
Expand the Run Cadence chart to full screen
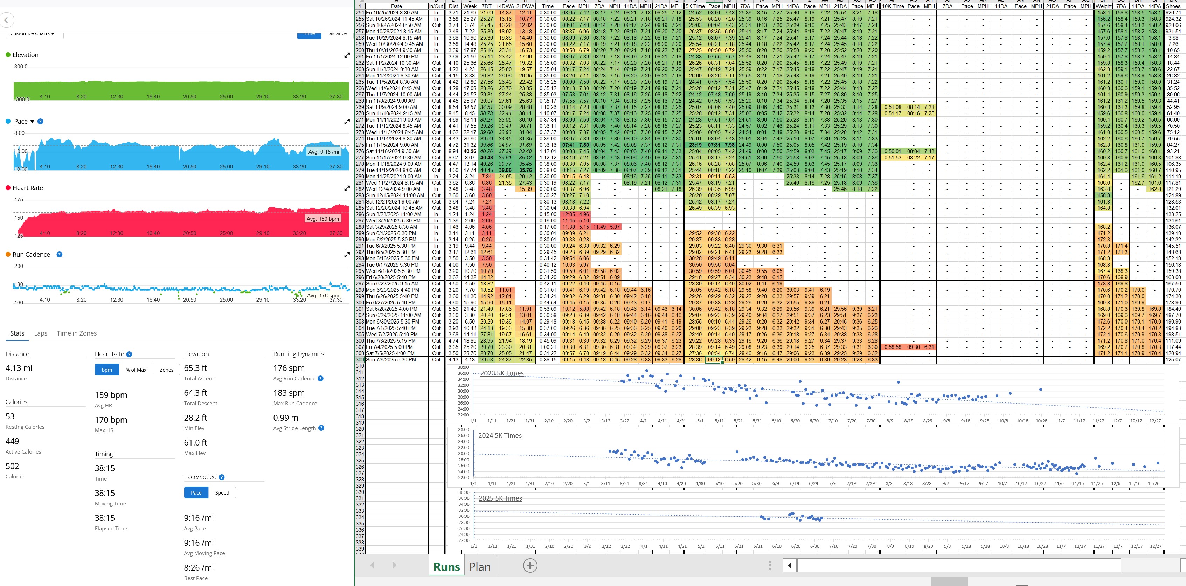coord(347,255)
